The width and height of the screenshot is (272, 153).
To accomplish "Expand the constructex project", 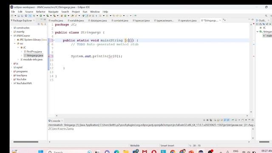I will (11, 28).
